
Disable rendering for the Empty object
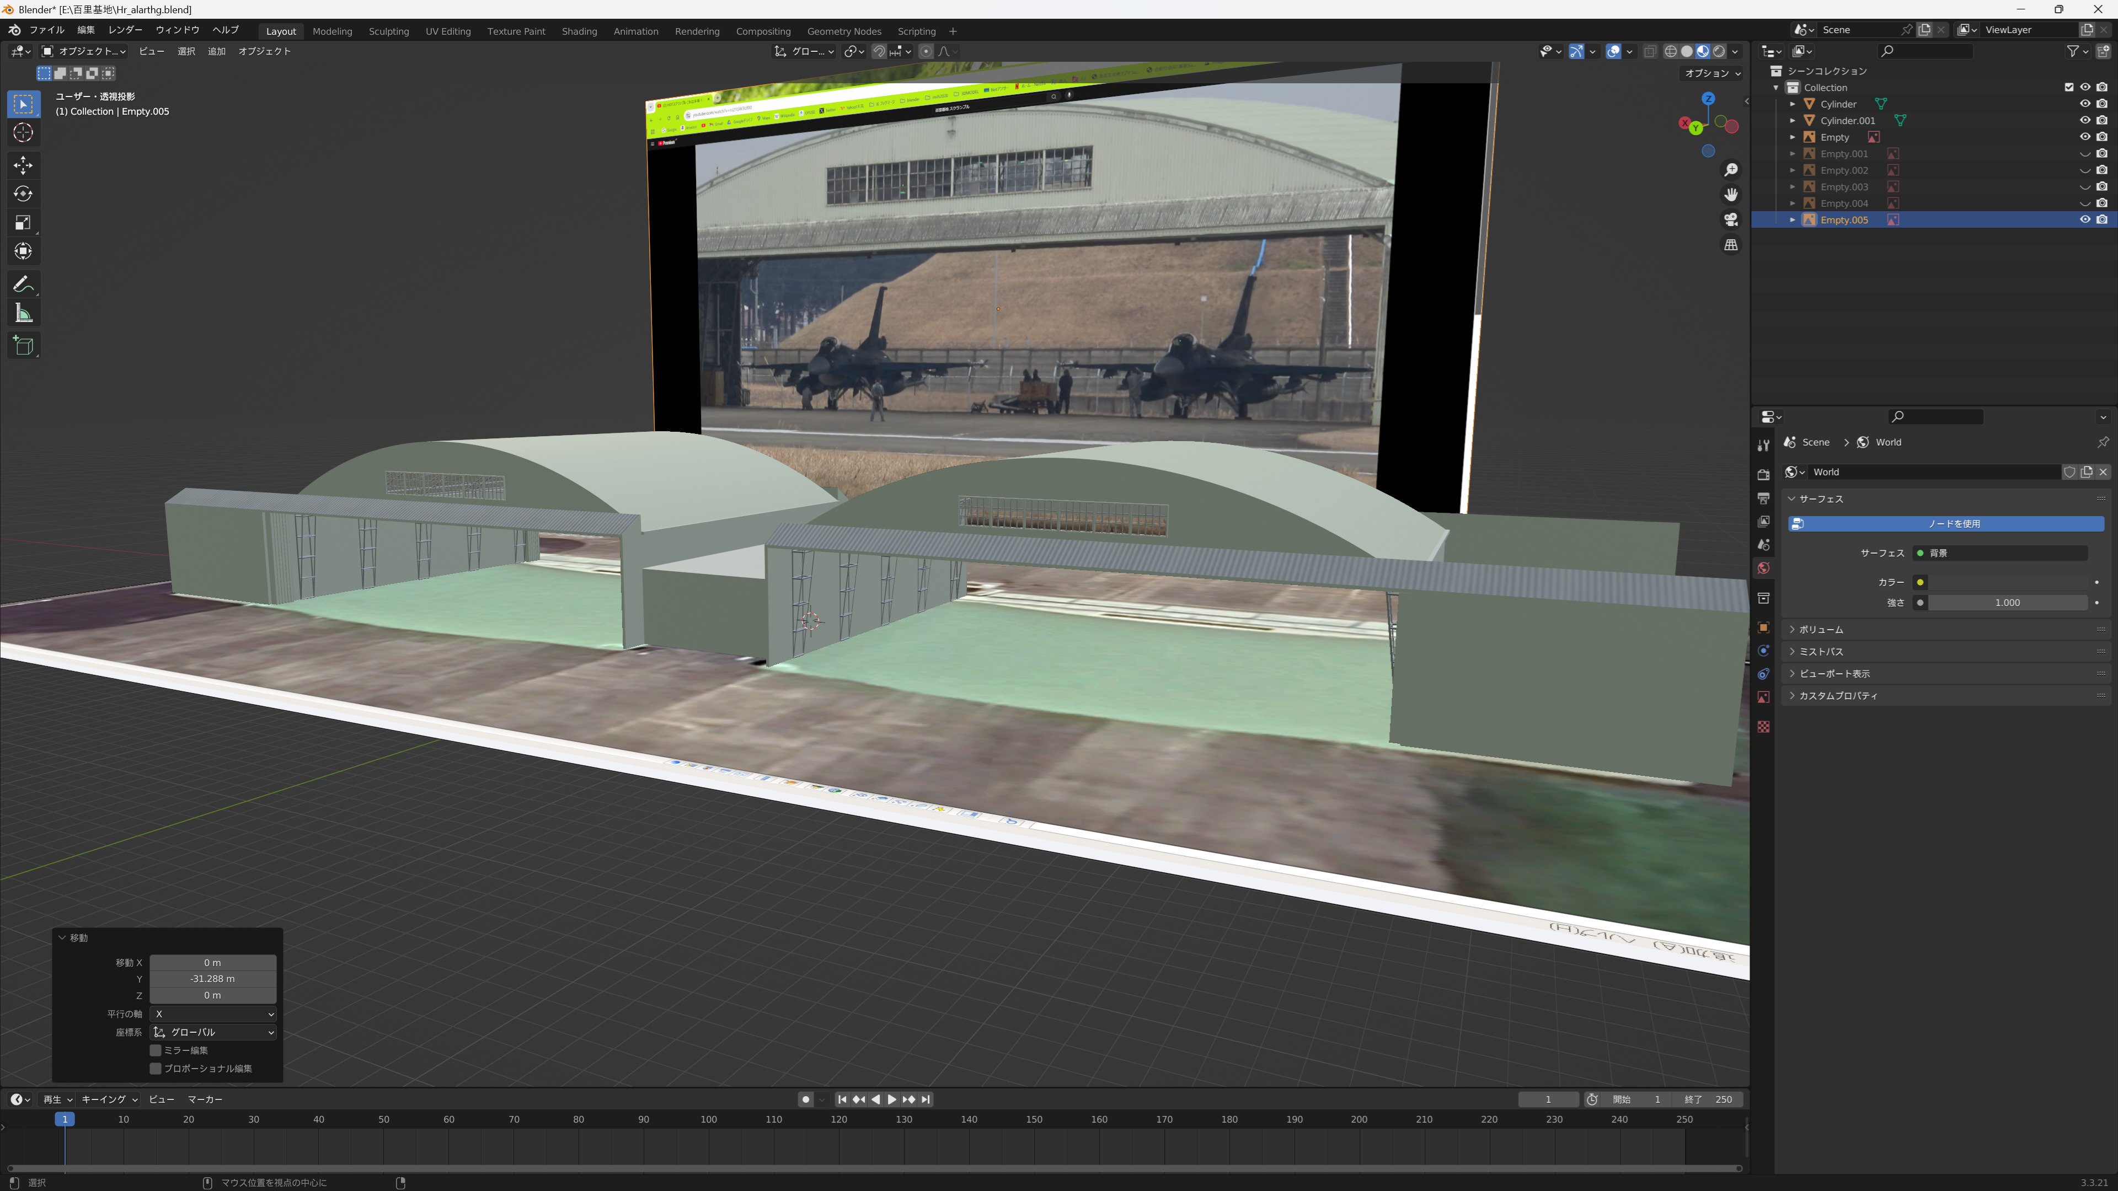[x=2101, y=137]
